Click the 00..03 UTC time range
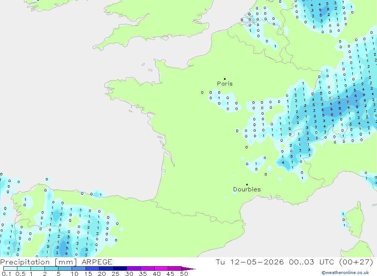This screenshot has height=276, width=377. (x=313, y=262)
